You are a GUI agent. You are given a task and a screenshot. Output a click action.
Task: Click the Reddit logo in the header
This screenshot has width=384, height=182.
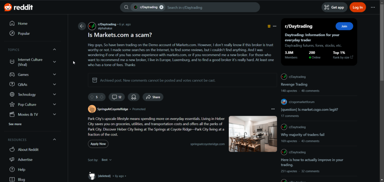coord(18,7)
